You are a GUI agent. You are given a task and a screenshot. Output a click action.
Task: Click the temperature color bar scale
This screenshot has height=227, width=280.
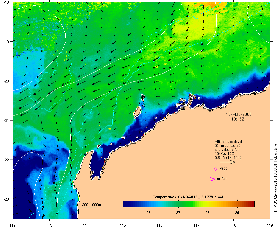point(189,204)
